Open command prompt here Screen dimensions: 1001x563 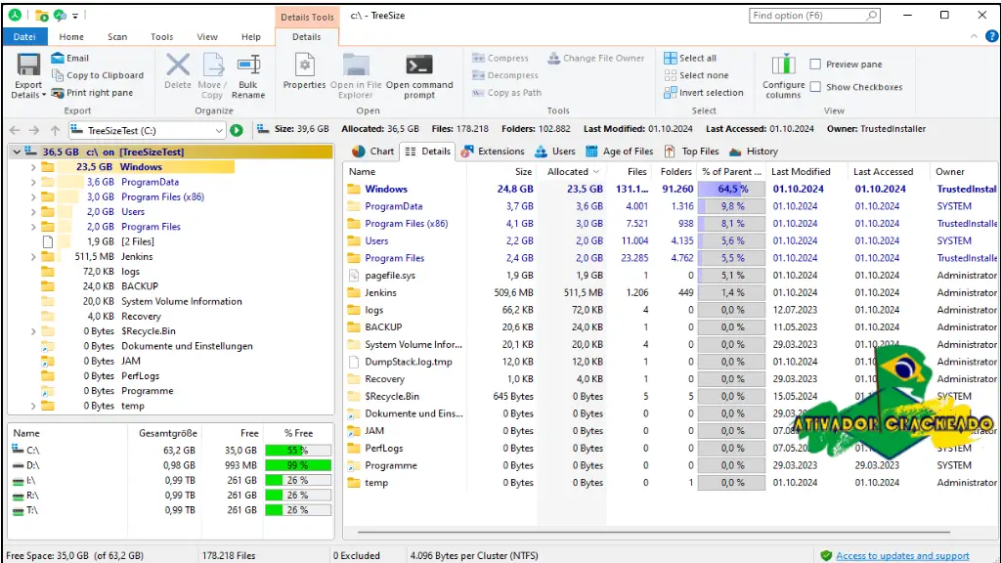point(419,76)
